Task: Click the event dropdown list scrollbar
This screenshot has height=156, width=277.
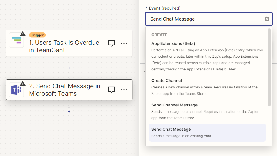Action: coord(269,67)
